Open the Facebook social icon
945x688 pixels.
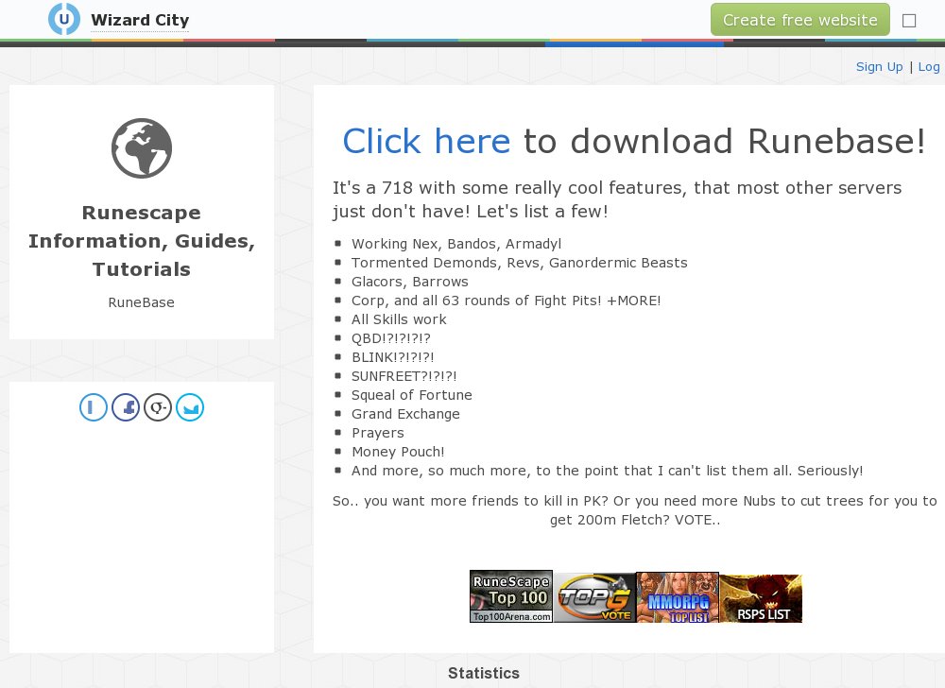[126, 407]
